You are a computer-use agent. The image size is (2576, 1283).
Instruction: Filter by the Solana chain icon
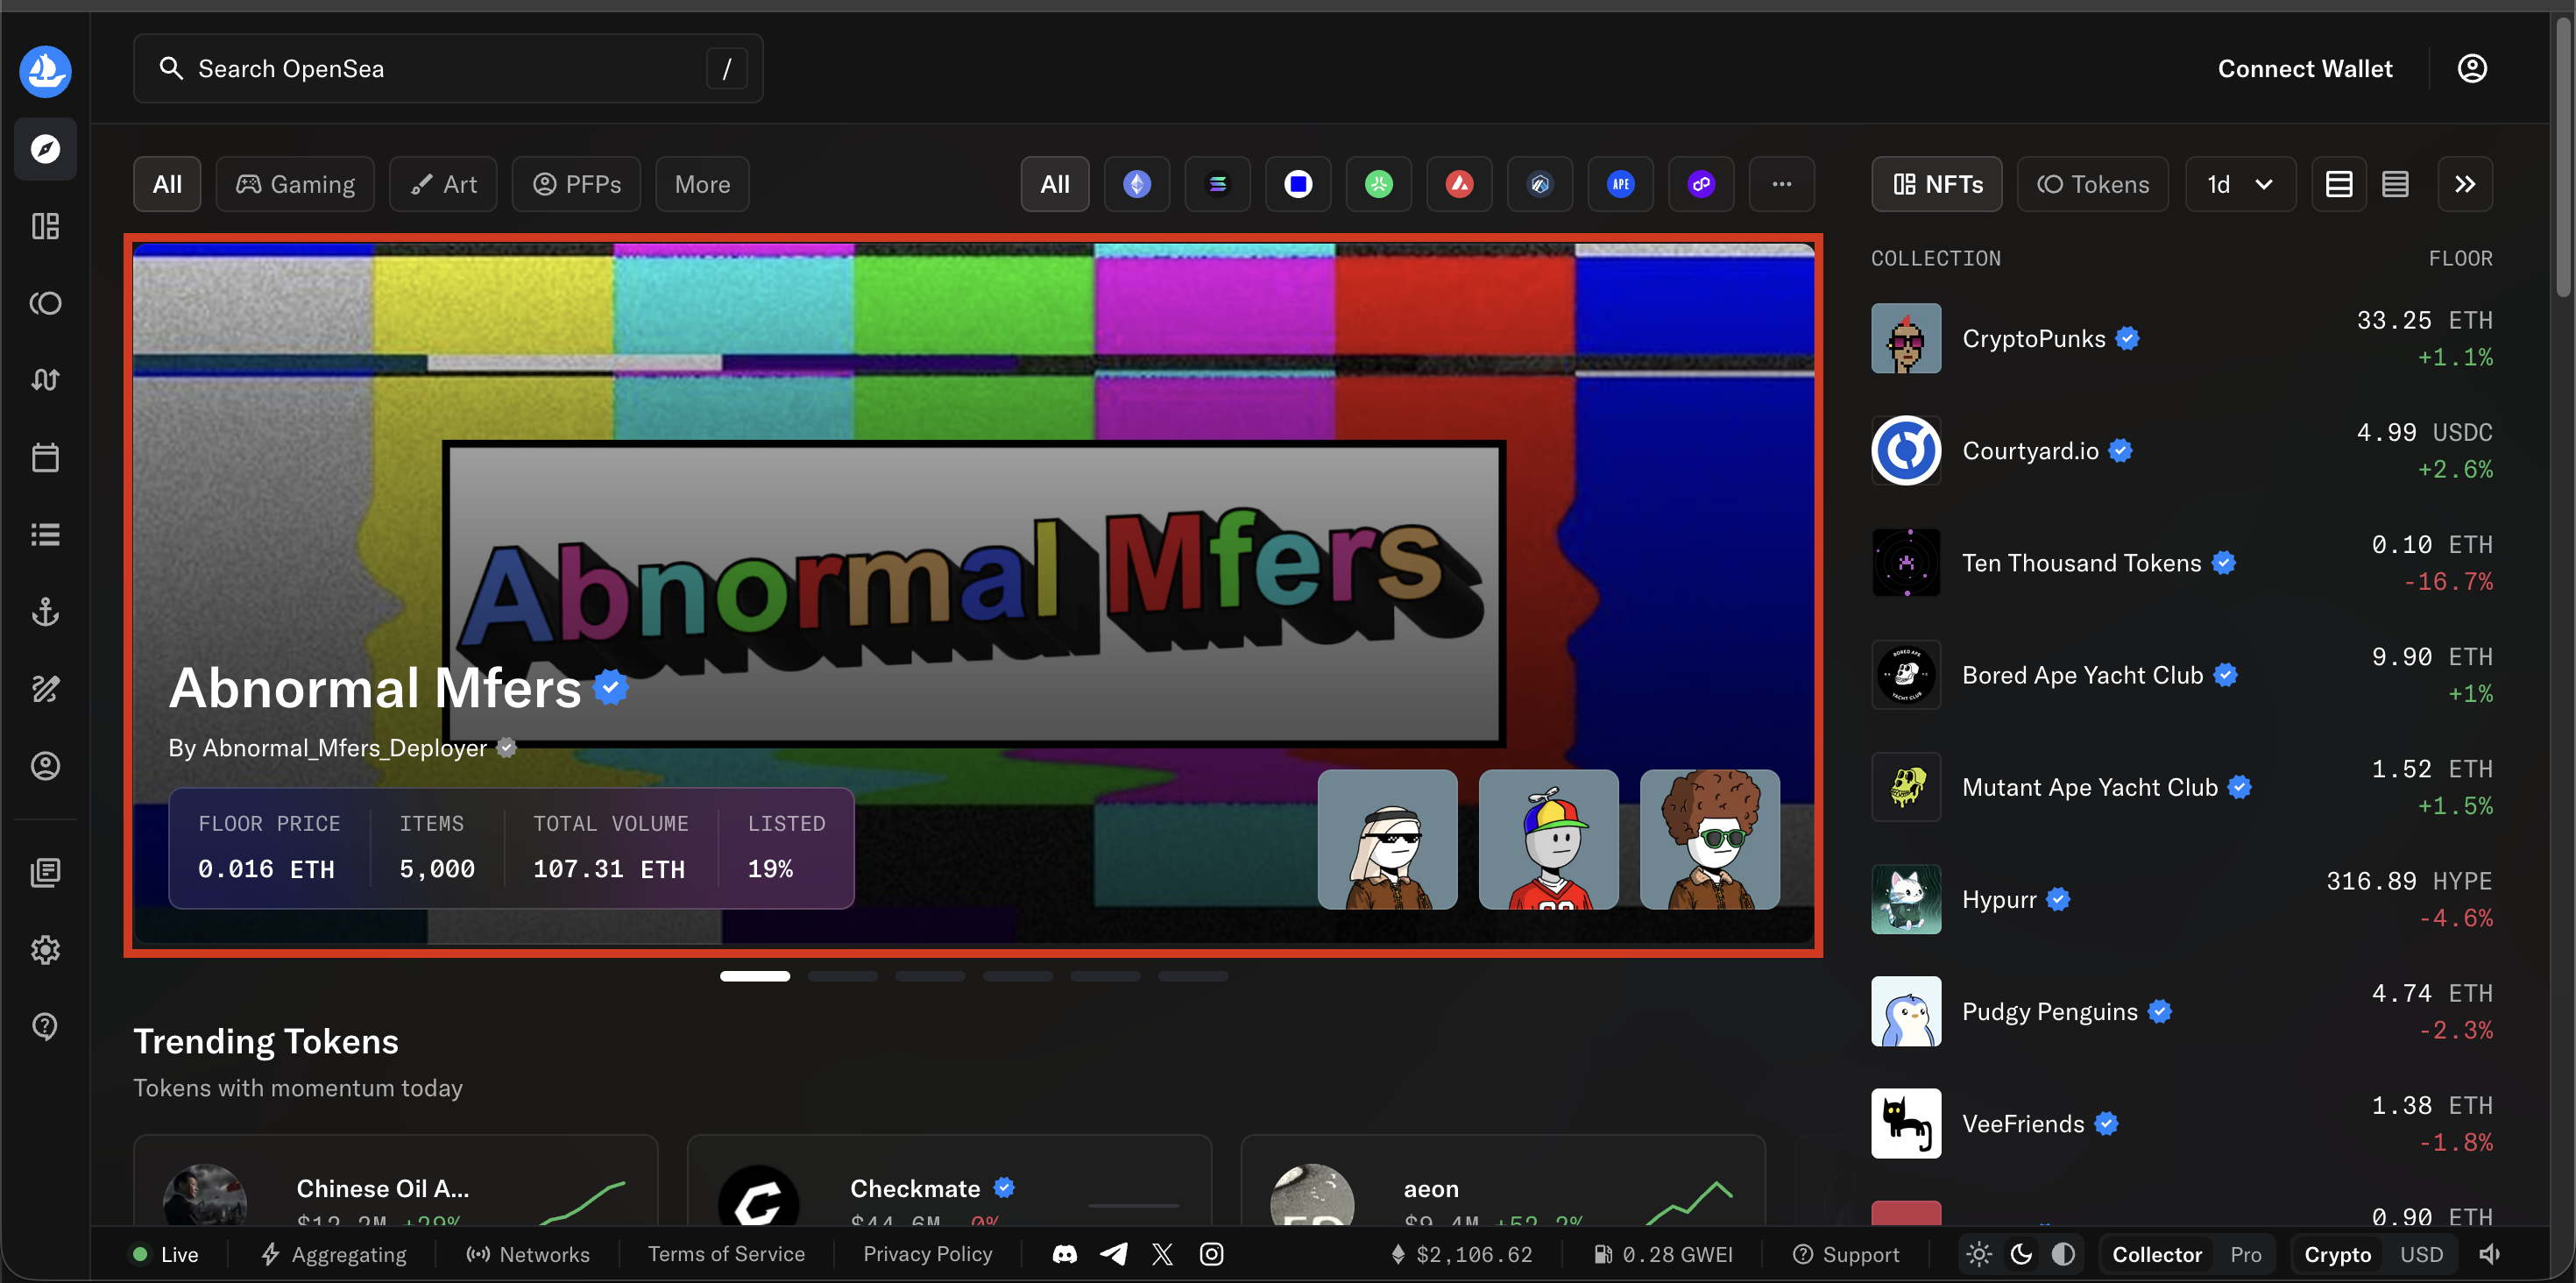(x=1217, y=184)
